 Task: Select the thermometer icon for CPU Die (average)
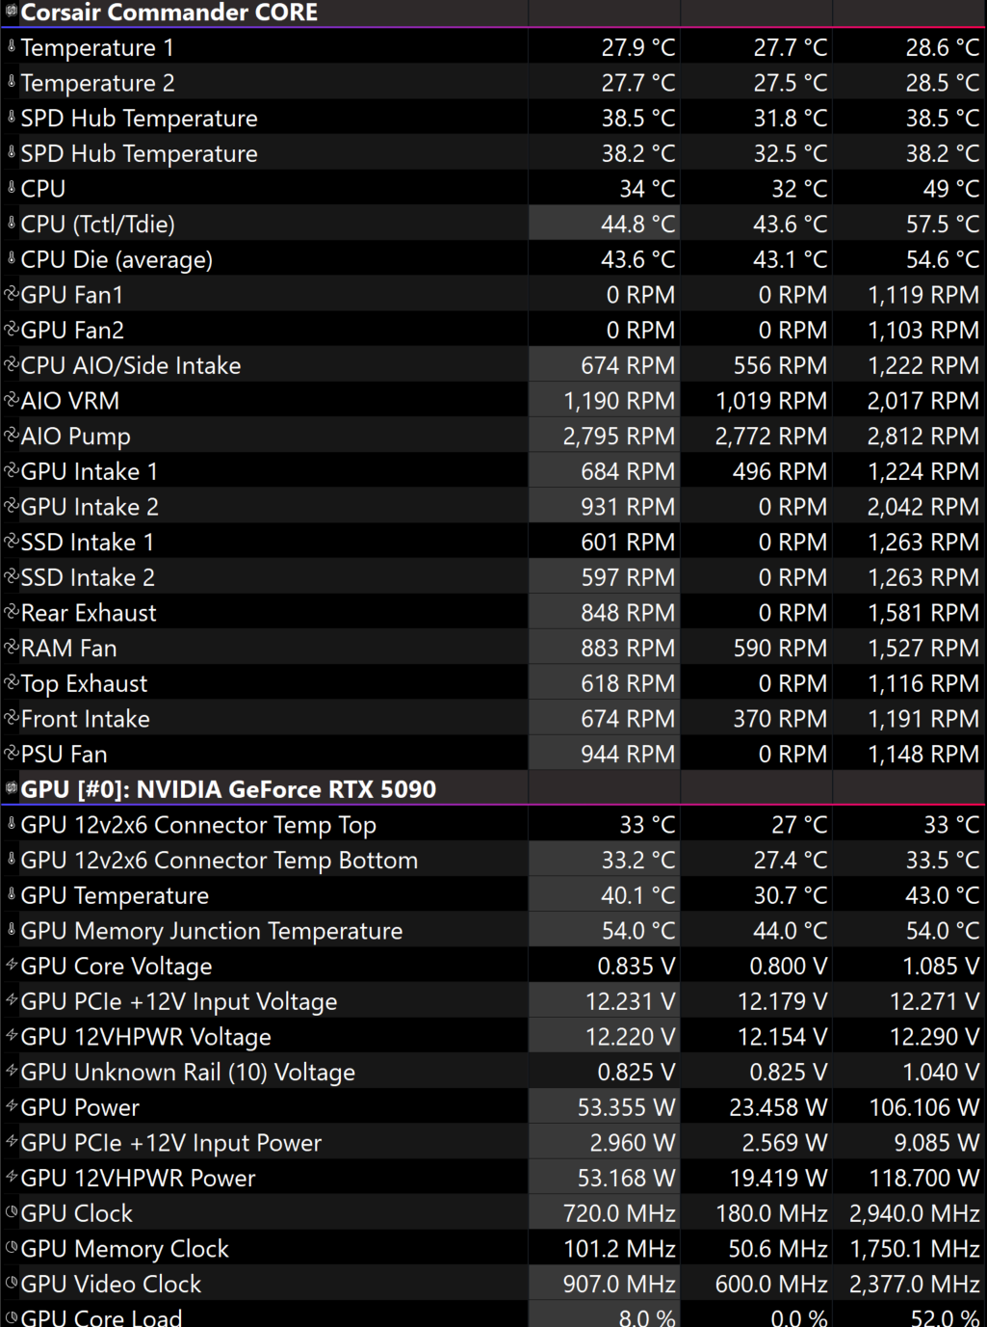12,259
